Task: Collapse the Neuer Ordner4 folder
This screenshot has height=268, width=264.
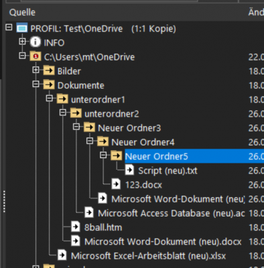Action: pyautogui.click(x=90, y=141)
